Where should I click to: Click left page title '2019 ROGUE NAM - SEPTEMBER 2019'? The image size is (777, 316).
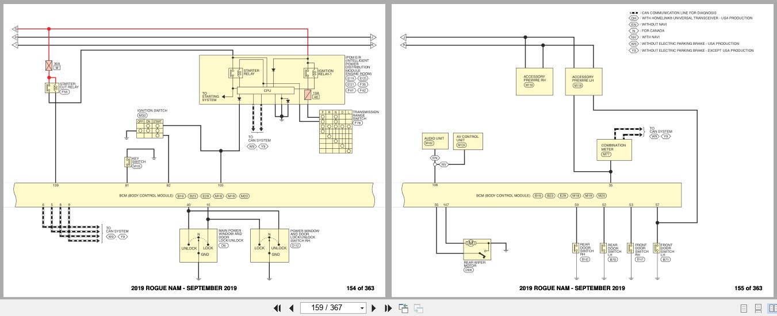click(183, 288)
